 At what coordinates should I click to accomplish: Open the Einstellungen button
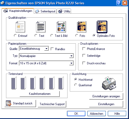(106, 104)
